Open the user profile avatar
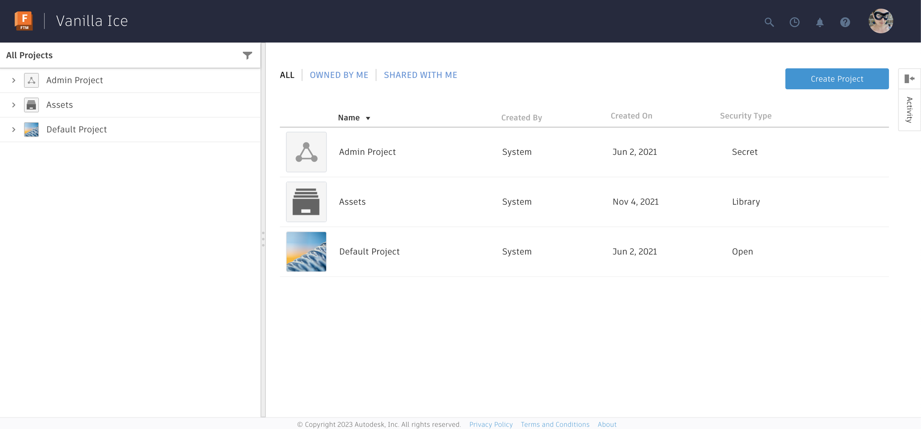921x429 pixels. (x=881, y=21)
